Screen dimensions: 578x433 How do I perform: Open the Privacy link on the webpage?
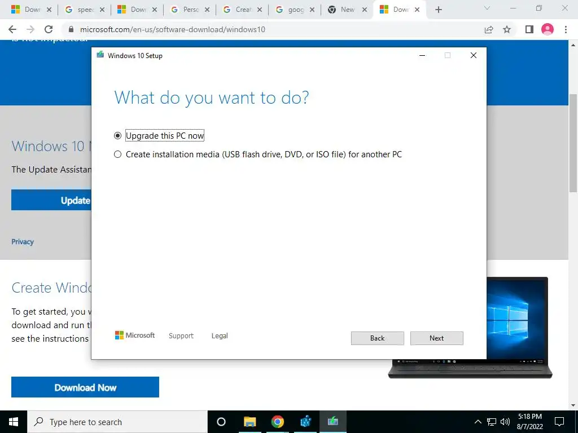pyautogui.click(x=23, y=241)
